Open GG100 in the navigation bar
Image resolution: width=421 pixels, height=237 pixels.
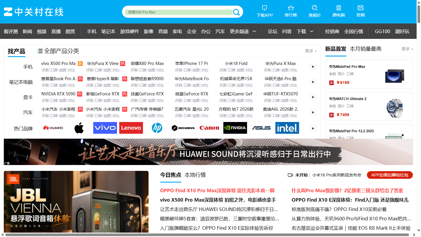pyautogui.click(x=382, y=31)
